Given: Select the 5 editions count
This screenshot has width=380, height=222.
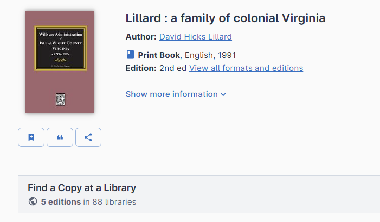Looking at the screenshot, I should click(x=61, y=202).
